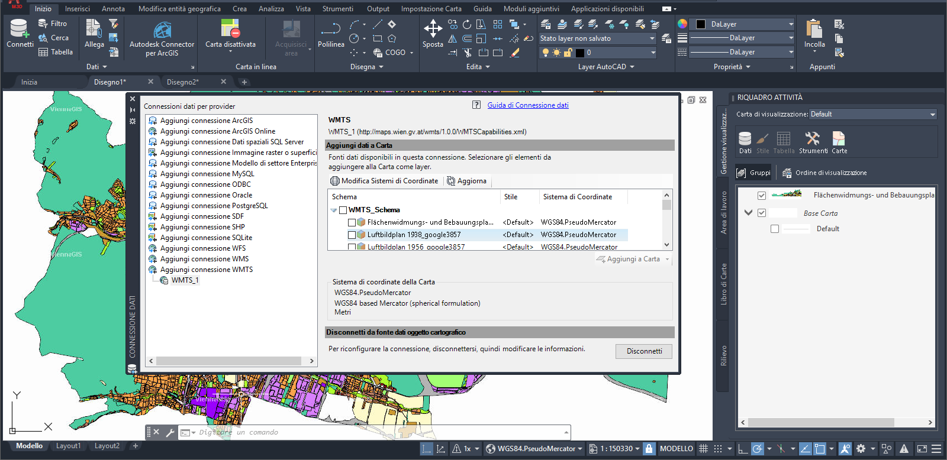Image resolution: width=947 pixels, height=460 pixels.
Task: Select the Polilinea drawing tool
Action: coord(330,28)
